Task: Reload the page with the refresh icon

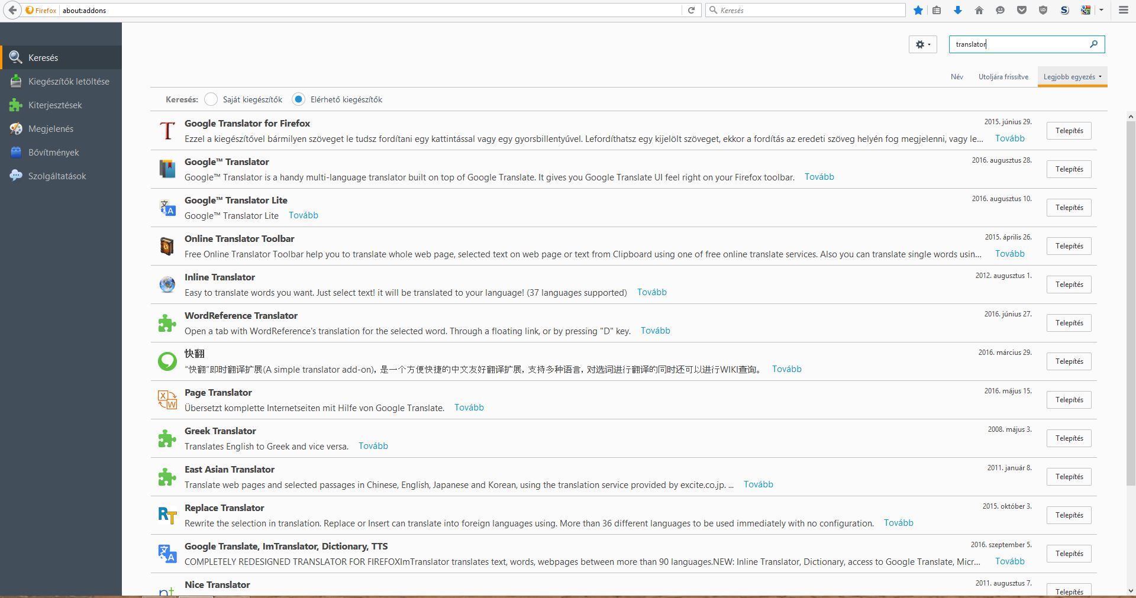Action: click(x=690, y=10)
